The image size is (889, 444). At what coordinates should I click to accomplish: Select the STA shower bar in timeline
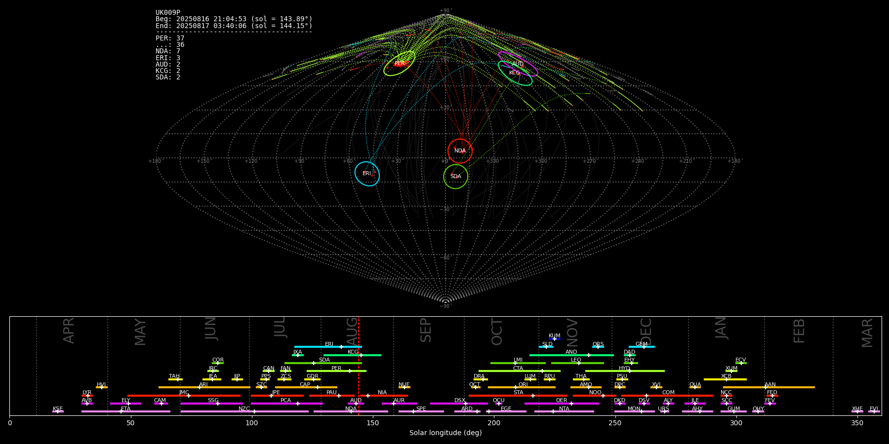[x=518, y=396]
